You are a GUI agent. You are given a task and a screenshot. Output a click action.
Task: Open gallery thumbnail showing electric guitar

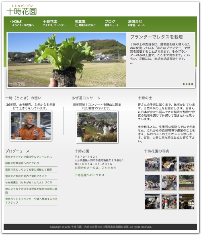[x=169, y=164]
